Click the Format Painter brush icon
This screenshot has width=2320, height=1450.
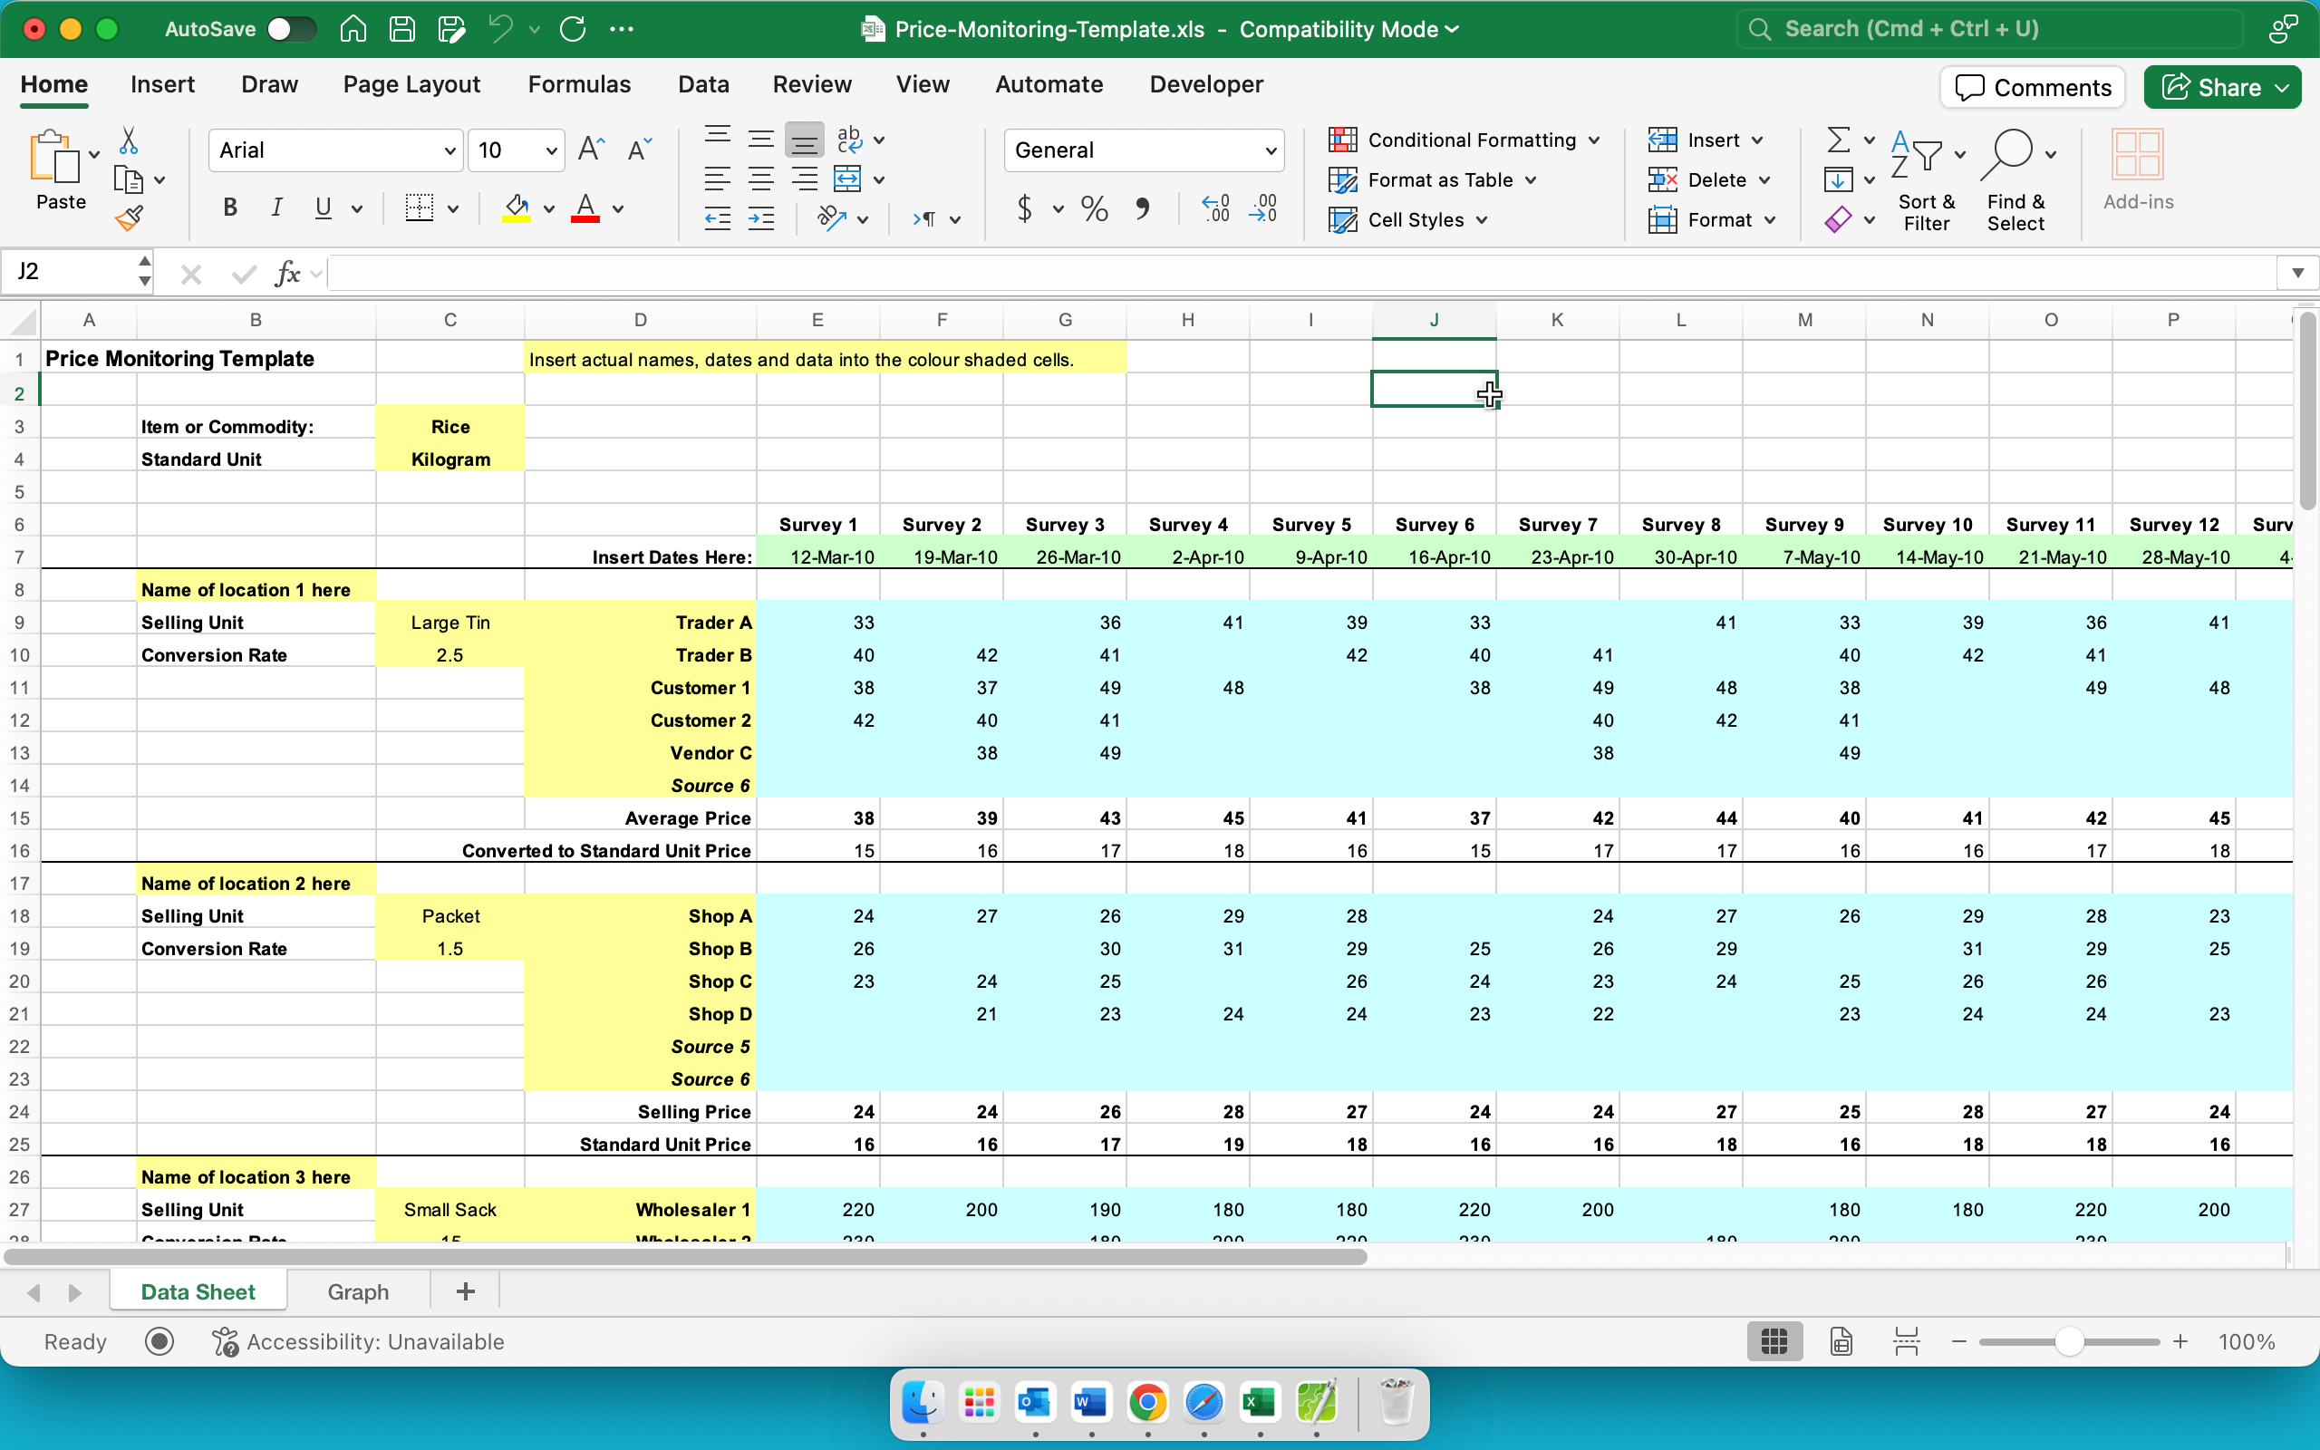[x=130, y=218]
